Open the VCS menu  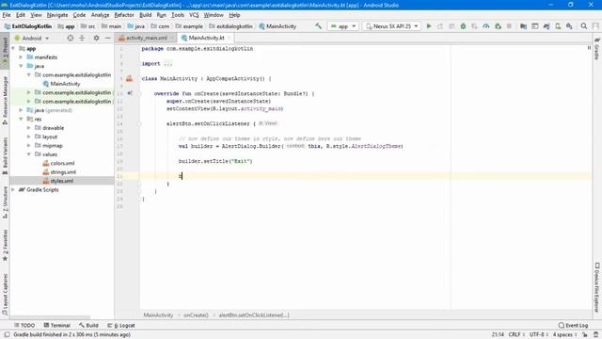click(194, 15)
